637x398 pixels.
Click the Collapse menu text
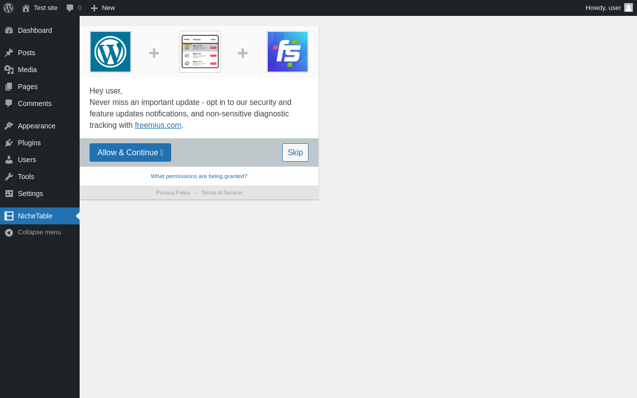[39, 232]
